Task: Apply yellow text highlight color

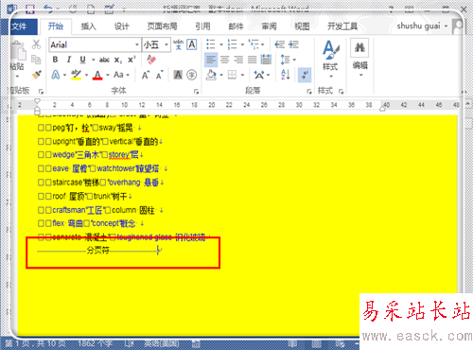Action: [x=76, y=75]
